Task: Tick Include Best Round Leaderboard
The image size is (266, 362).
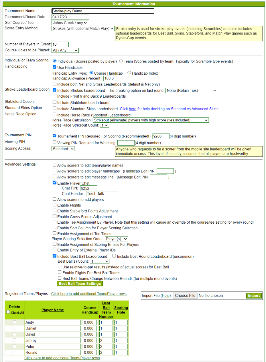Action: pos(114,256)
